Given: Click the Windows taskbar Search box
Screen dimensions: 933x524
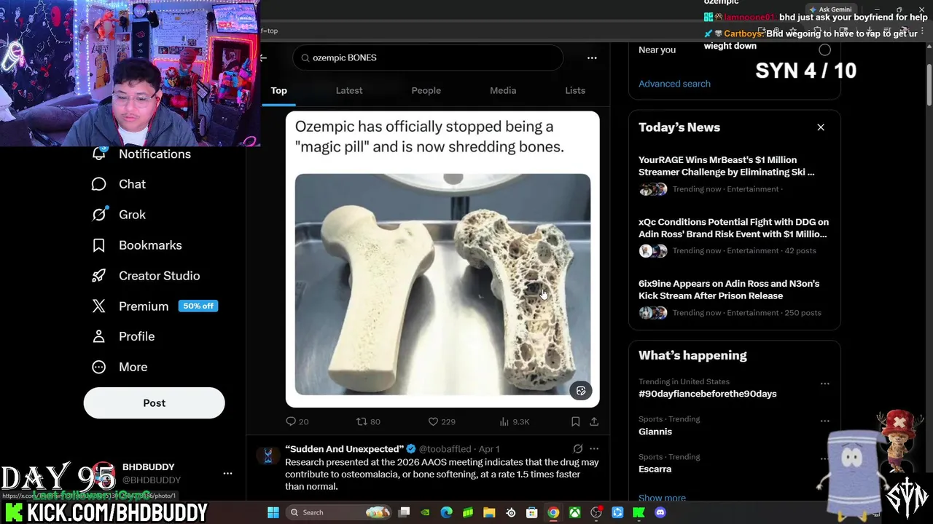Looking at the screenshot, I should (x=339, y=512).
